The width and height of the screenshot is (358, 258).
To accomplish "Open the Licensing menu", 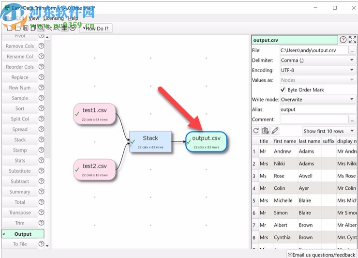I will click(53, 18).
